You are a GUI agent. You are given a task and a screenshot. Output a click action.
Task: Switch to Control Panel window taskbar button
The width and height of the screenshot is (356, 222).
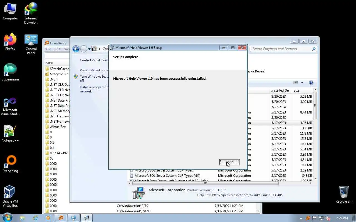click(74, 218)
